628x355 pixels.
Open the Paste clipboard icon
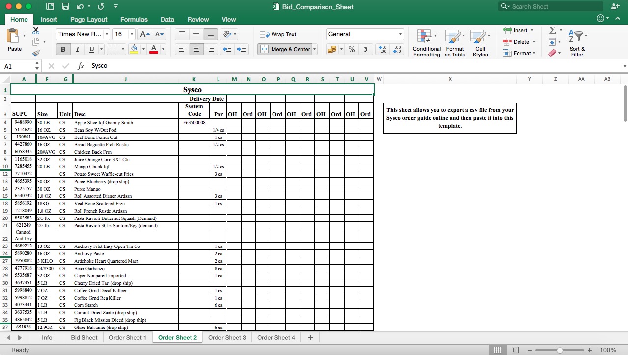click(x=13, y=36)
